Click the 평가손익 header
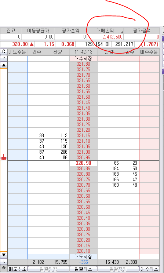Viewport: 164px width, 273px height. [71, 31]
